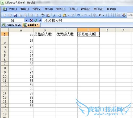Click the Excel workbook icon beside the File menu

[x=5, y=9]
